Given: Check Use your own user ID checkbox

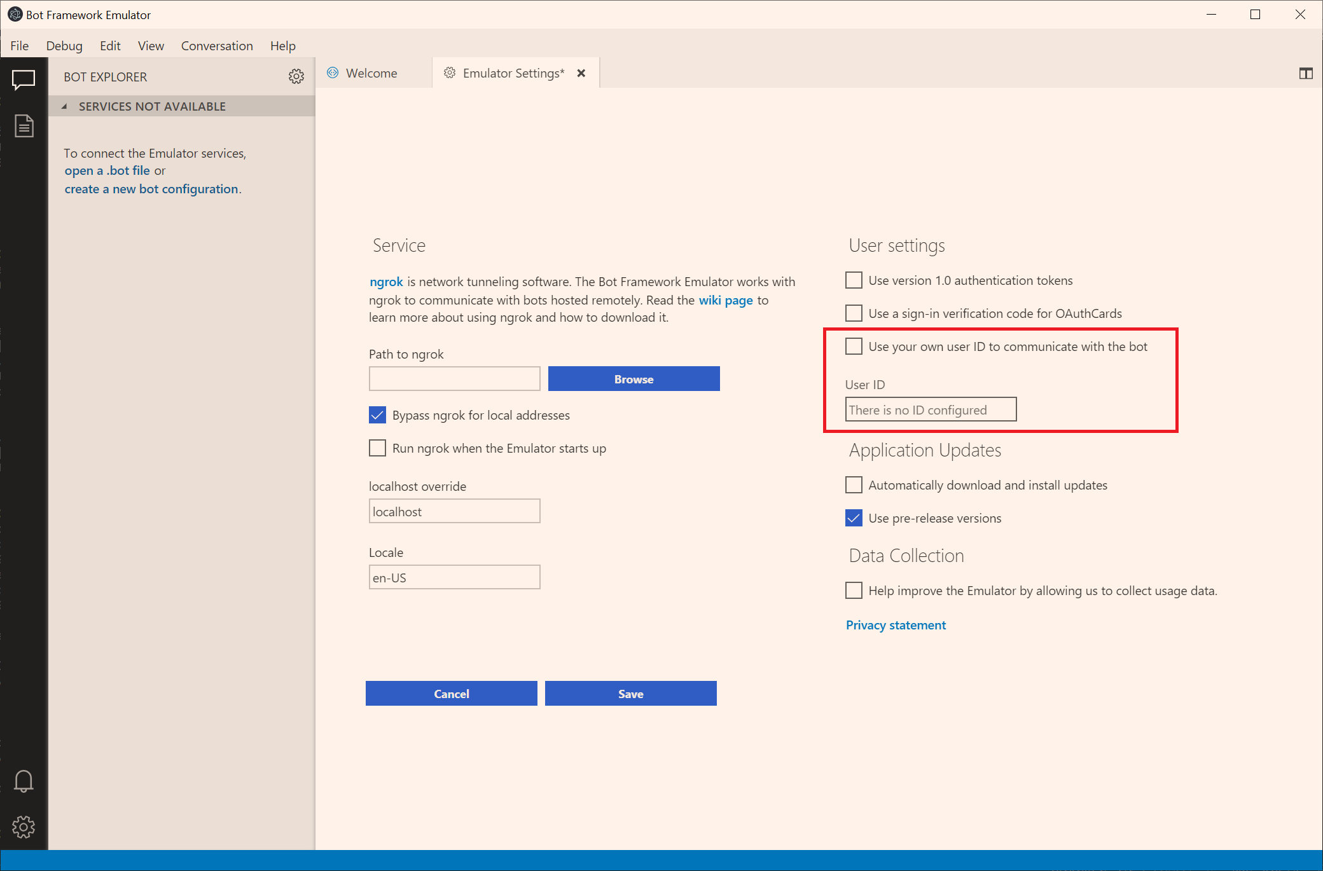Looking at the screenshot, I should (x=854, y=346).
